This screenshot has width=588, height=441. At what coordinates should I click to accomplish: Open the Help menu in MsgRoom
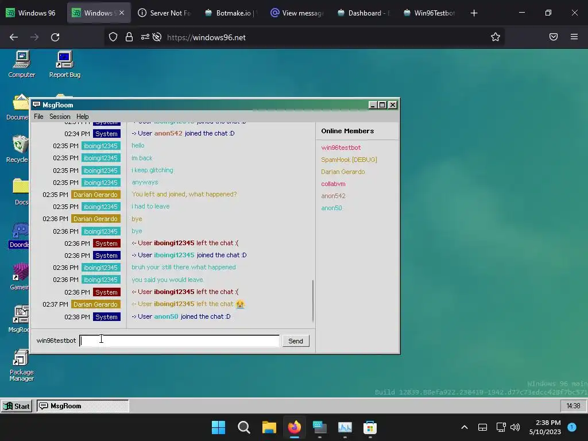point(83,117)
